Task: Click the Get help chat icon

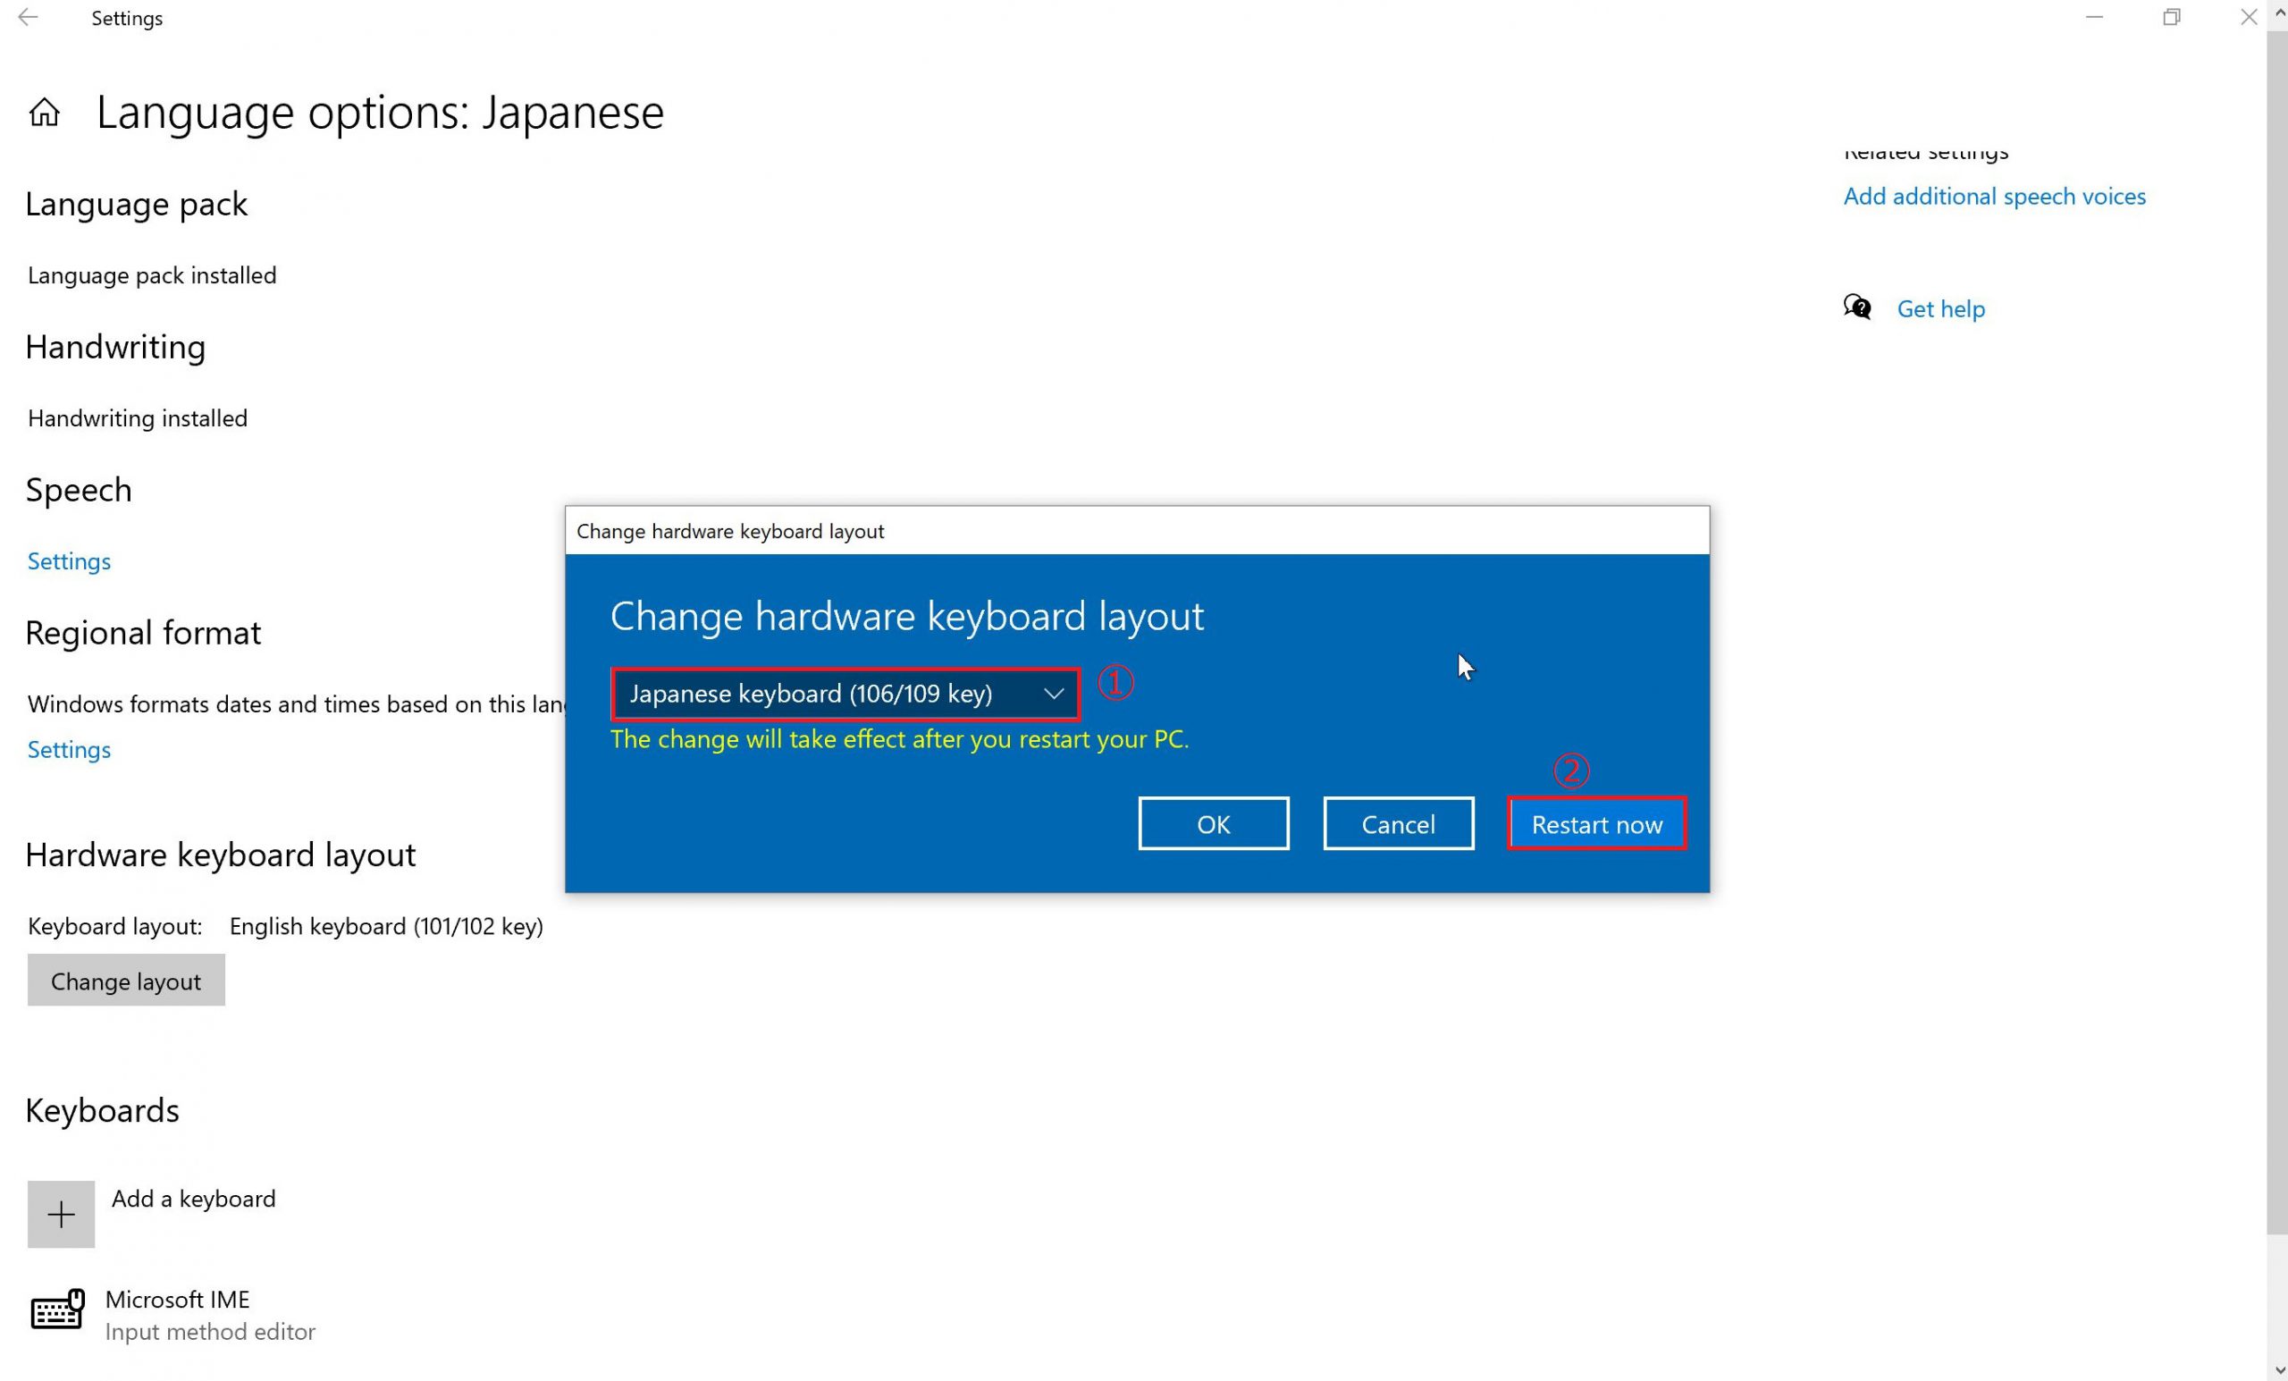Action: point(1857,307)
